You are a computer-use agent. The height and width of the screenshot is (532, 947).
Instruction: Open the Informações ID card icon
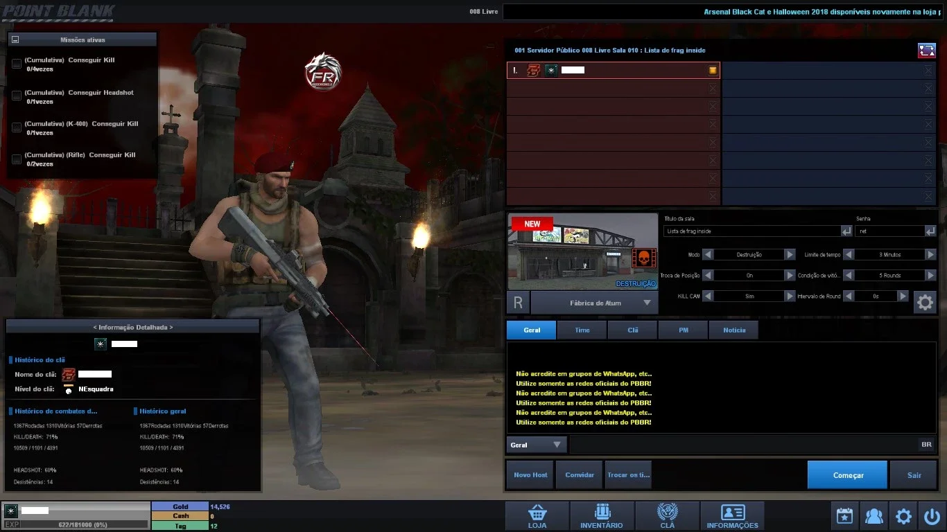(732, 516)
